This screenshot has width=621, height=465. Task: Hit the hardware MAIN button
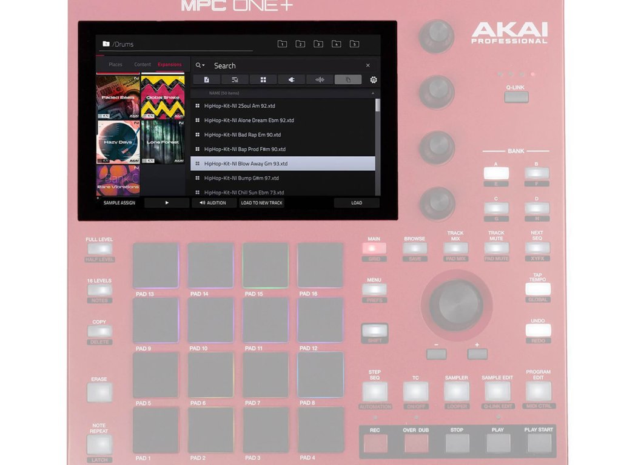coord(374,248)
